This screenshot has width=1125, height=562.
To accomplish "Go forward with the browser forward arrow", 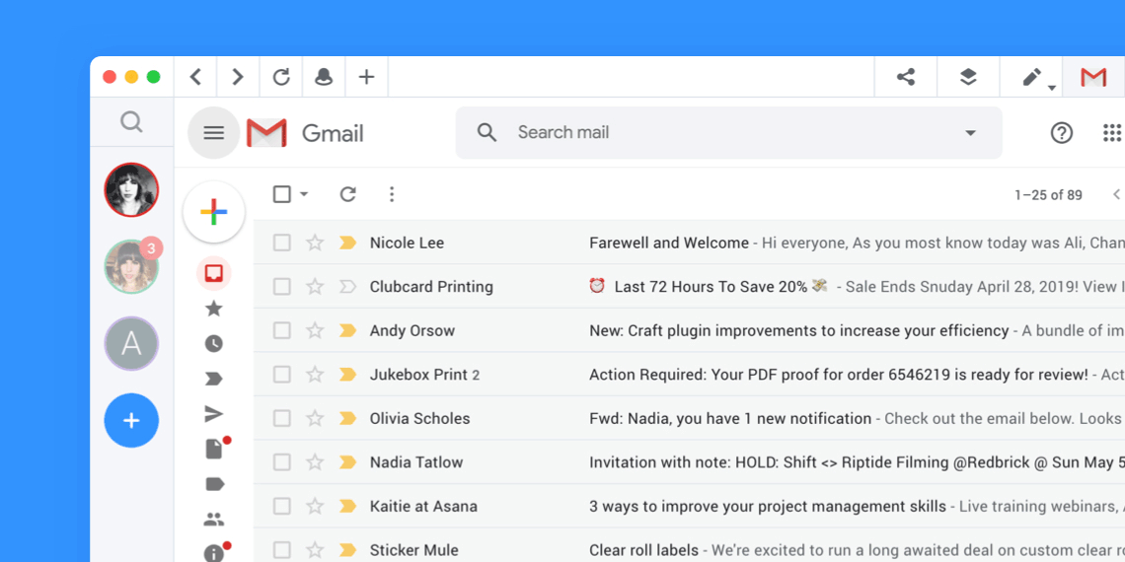I will [x=238, y=78].
